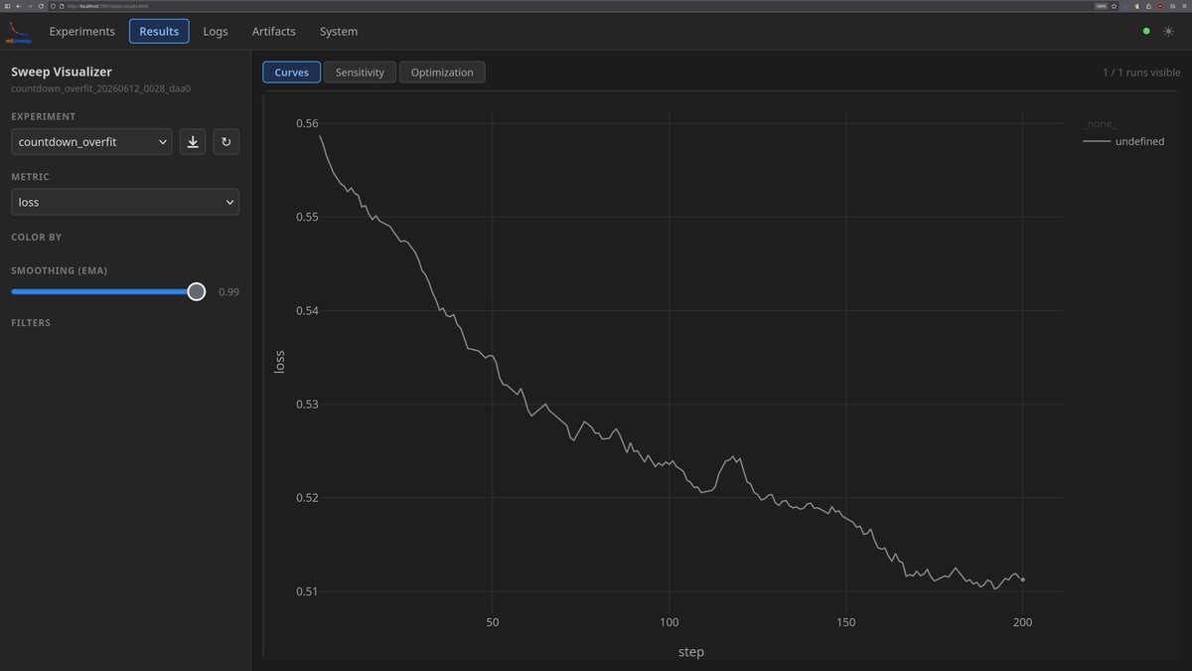1192x671 pixels.
Task: Click the 0.99 smoothing value
Action: click(228, 292)
